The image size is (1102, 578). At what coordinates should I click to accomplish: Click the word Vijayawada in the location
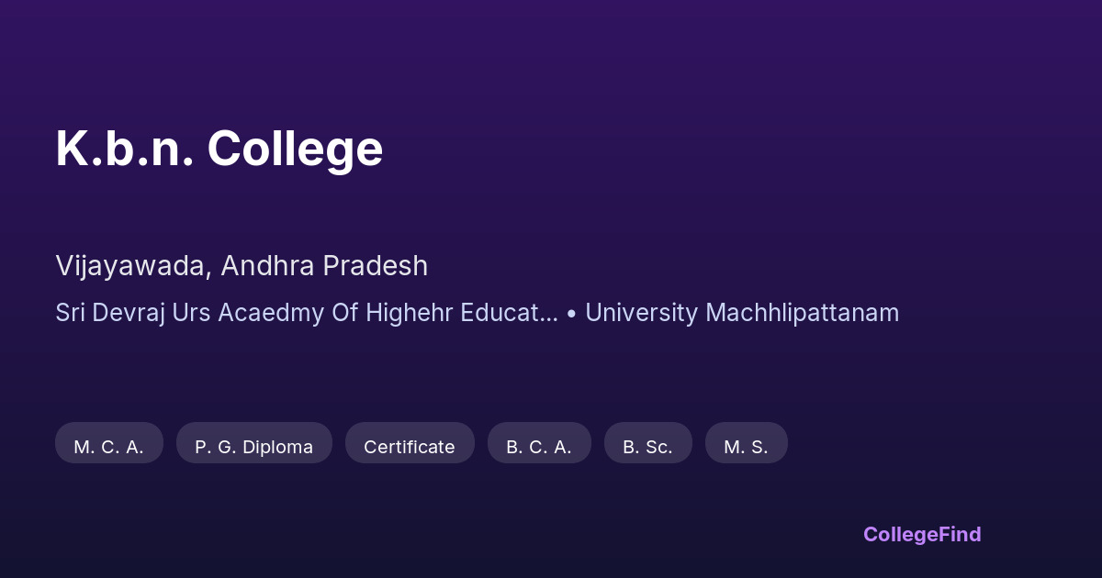click(133, 266)
